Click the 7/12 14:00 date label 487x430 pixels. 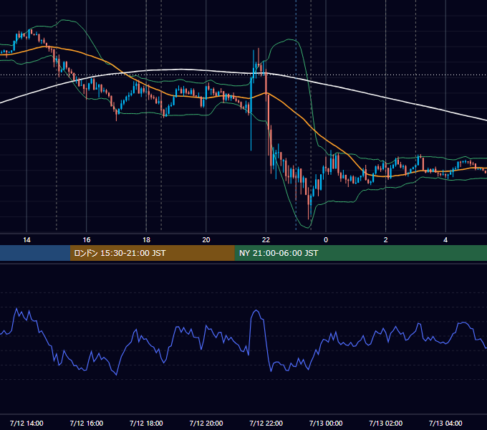(x=26, y=423)
